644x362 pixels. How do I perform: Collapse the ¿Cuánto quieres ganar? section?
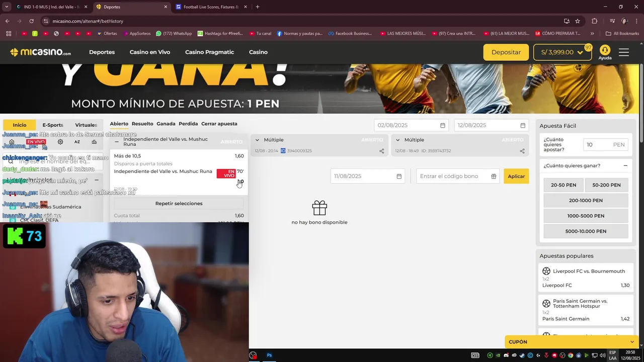pyautogui.click(x=625, y=166)
